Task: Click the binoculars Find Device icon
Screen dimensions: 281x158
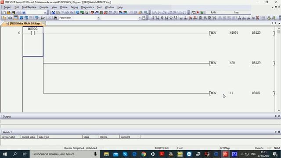Action: [x=55, y=18]
